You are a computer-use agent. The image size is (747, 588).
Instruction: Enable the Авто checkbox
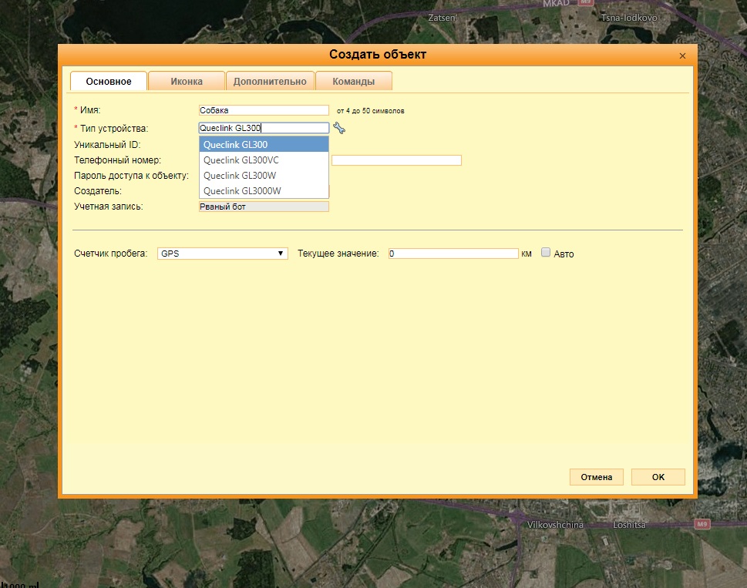(x=546, y=253)
